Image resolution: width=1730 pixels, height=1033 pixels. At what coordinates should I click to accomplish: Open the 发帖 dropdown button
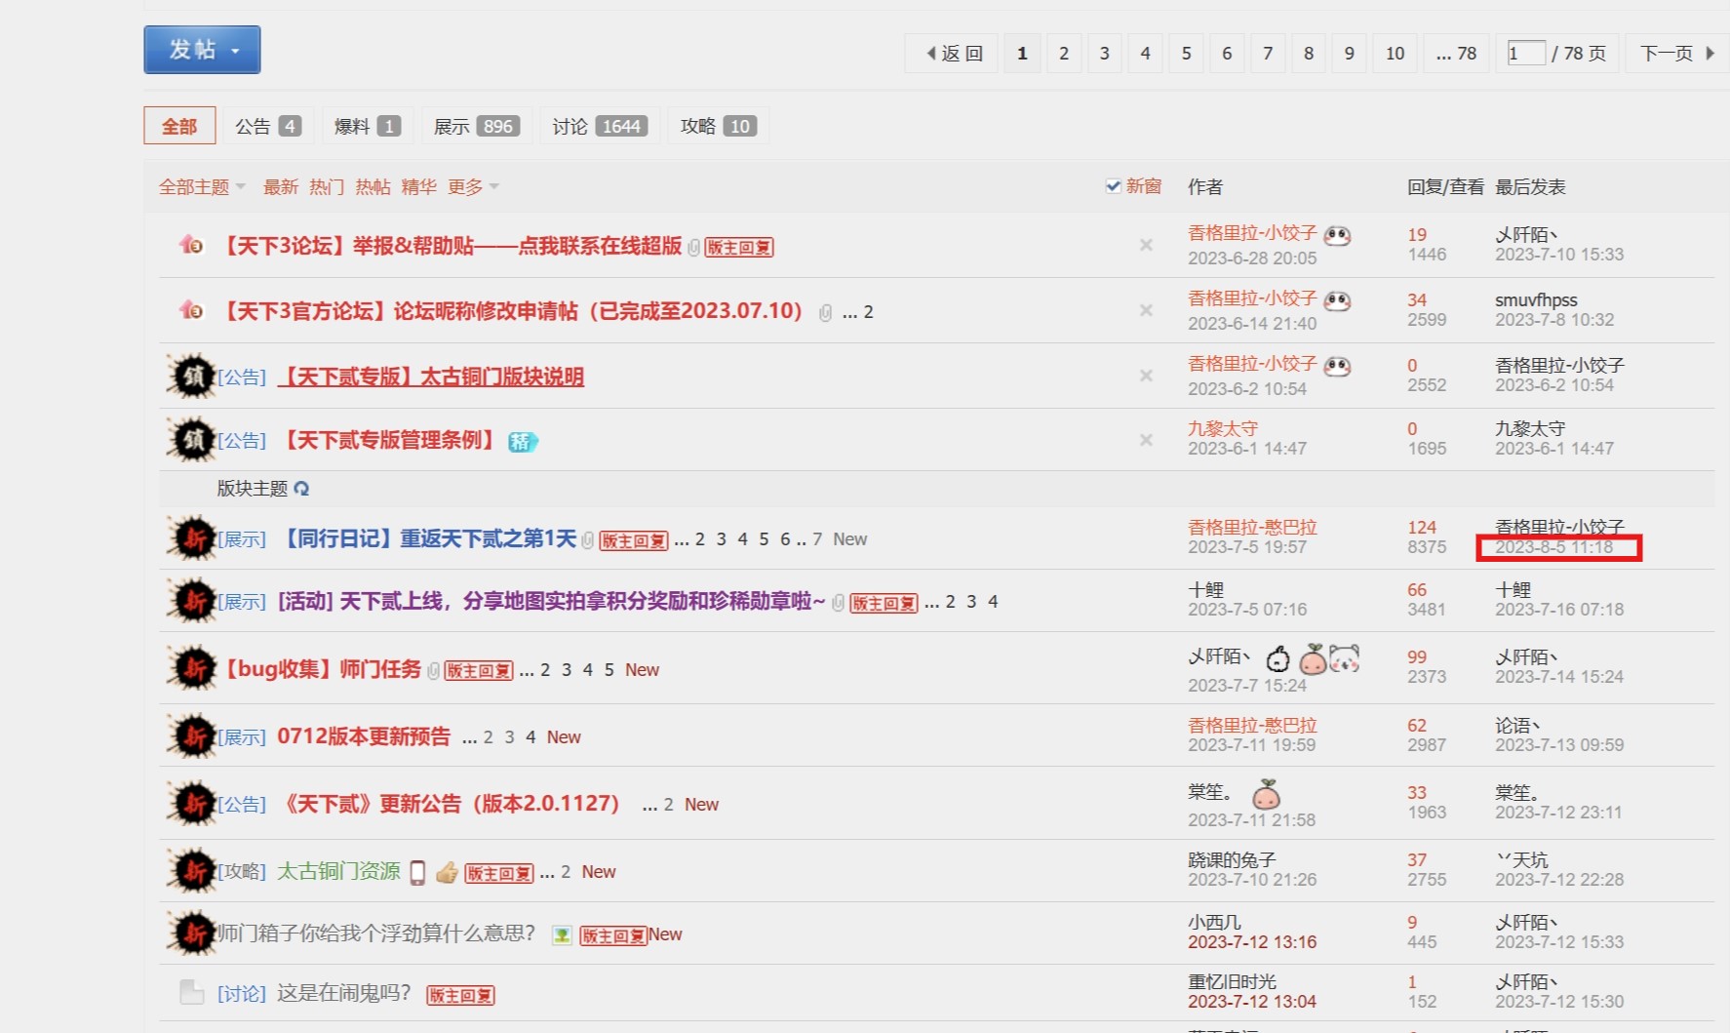point(202,50)
